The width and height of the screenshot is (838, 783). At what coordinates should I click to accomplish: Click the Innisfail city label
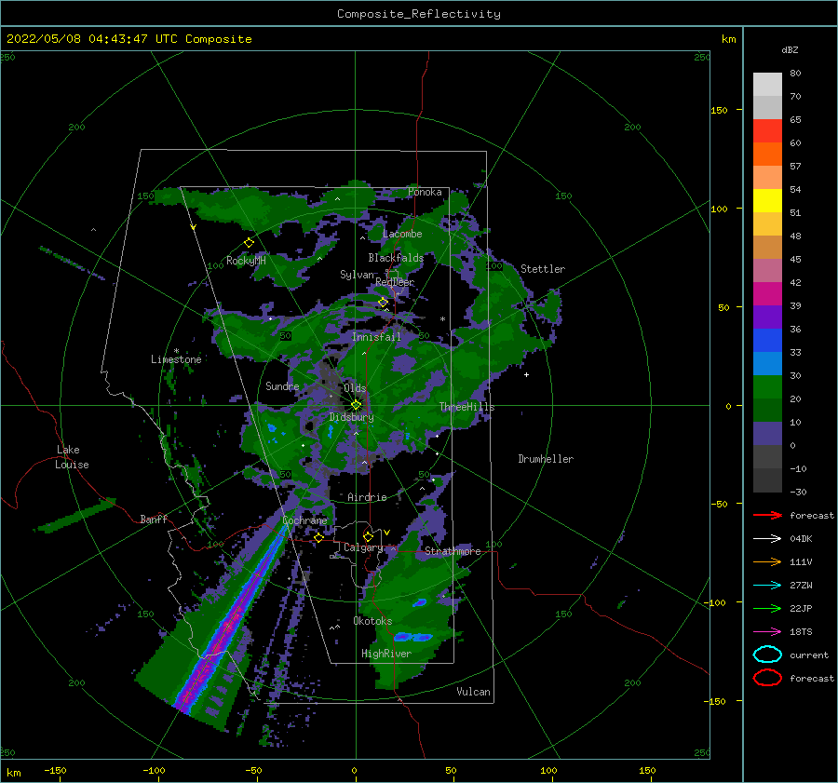(x=376, y=337)
